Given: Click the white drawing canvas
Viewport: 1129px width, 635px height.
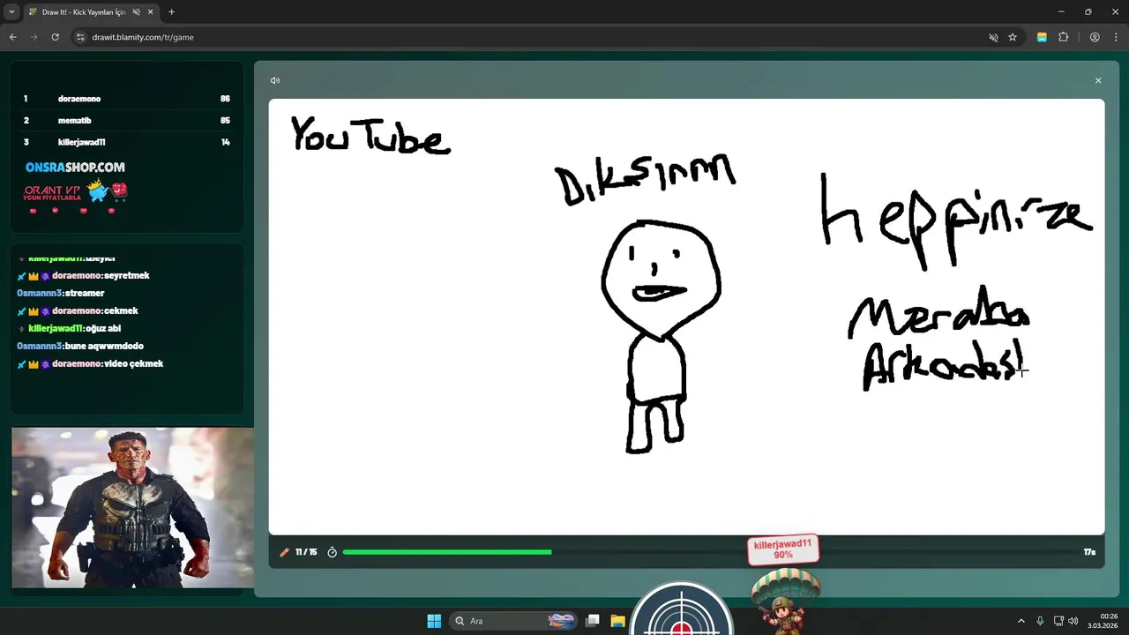Looking at the screenshot, I should pyautogui.click(x=686, y=317).
